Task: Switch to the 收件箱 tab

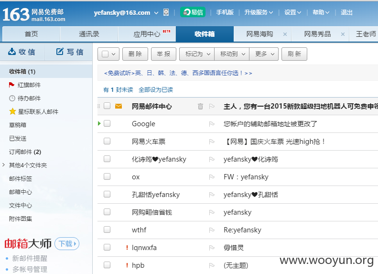Action: click(x=205, y=34)
